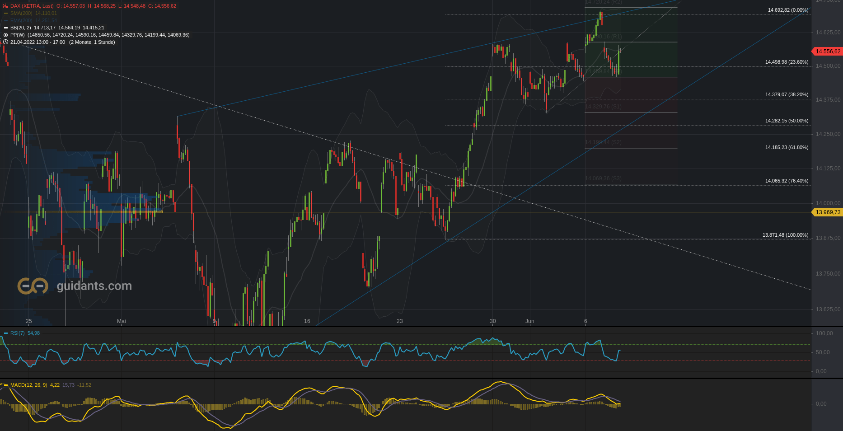The image size is (843, 431).
Task: Click the (2 Monate, 1 Stunde) timeframe text
Action: click(92, 42)
